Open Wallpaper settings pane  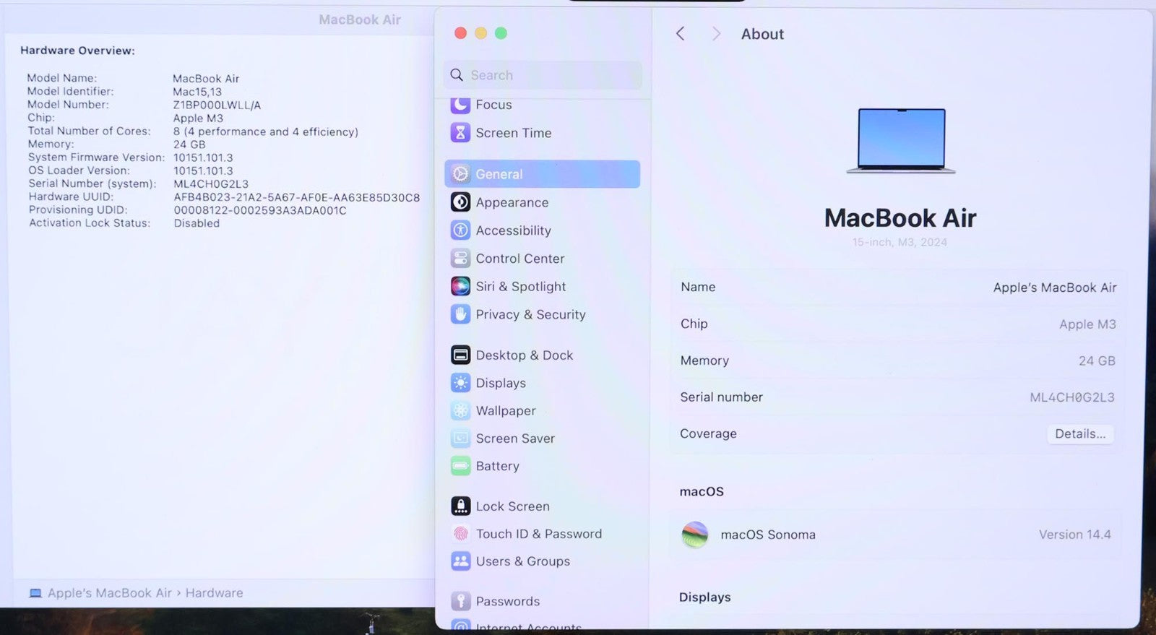pyautogui.click(x=505, y=411)
